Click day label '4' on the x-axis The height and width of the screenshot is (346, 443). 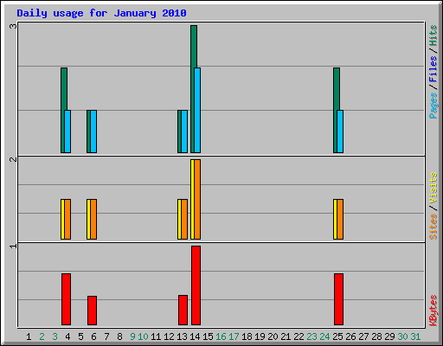[x=67, y=336]
